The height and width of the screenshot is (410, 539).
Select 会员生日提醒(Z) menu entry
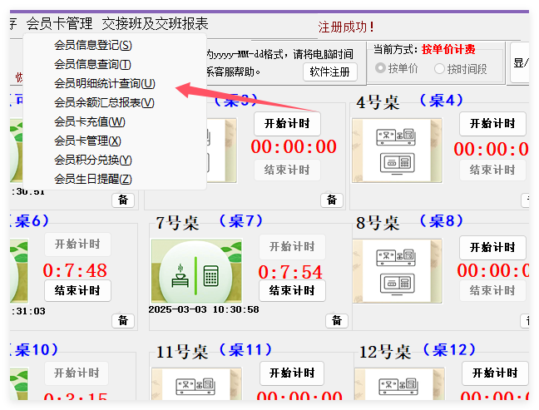[x=93, y=179]
